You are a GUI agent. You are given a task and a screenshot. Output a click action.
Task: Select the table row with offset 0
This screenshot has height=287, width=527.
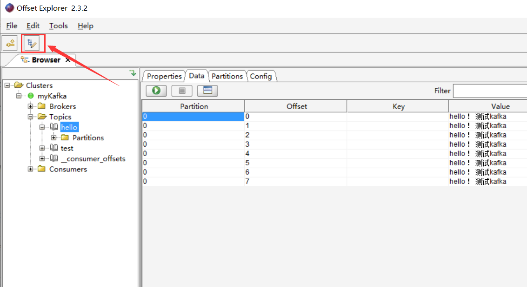[334, 117]
